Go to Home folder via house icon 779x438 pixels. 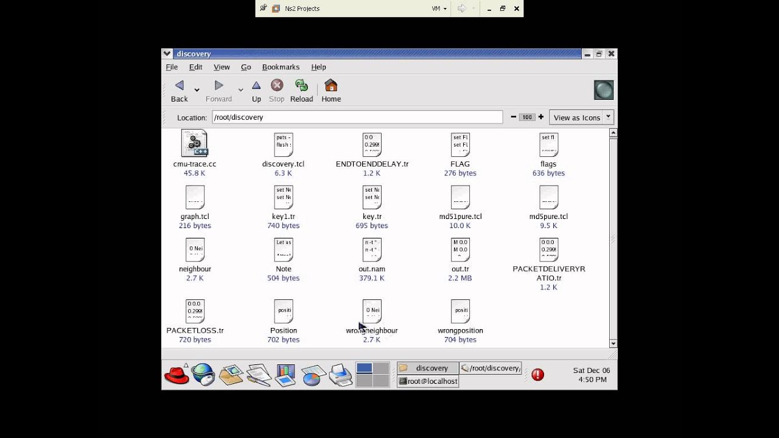click(331, 86)
